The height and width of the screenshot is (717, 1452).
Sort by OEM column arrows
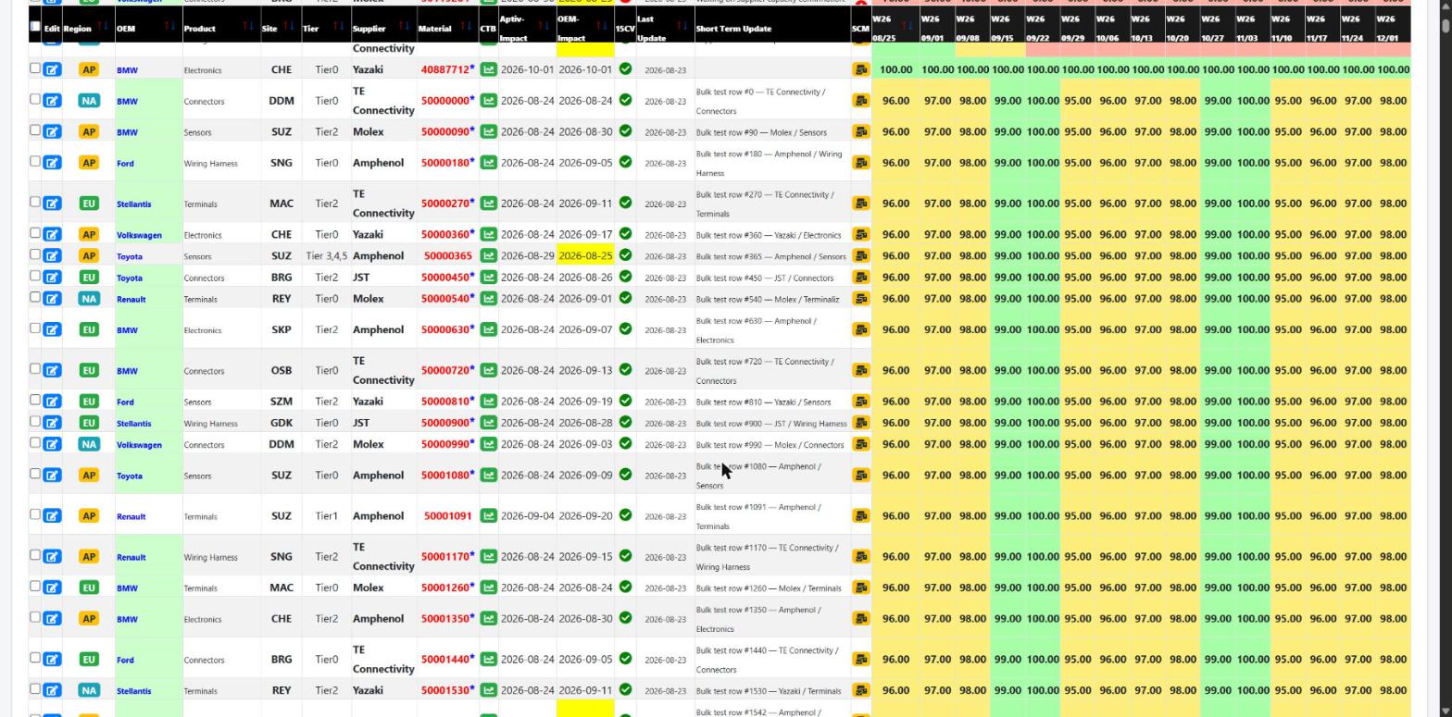click(x=169, y=25)
